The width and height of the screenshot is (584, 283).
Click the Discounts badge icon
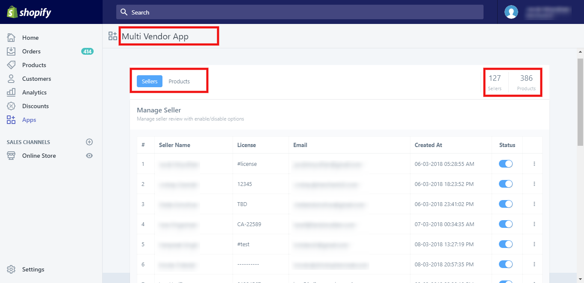[11, 106]
